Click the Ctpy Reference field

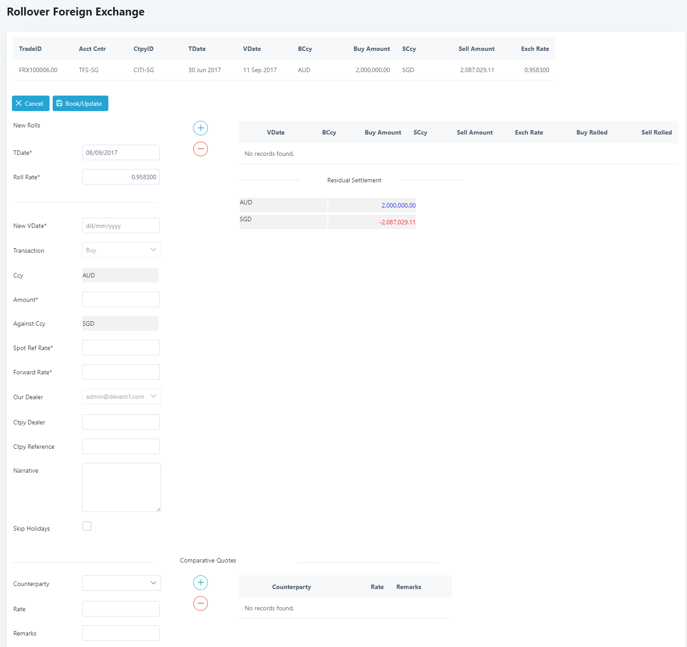(x=121, y=447)
